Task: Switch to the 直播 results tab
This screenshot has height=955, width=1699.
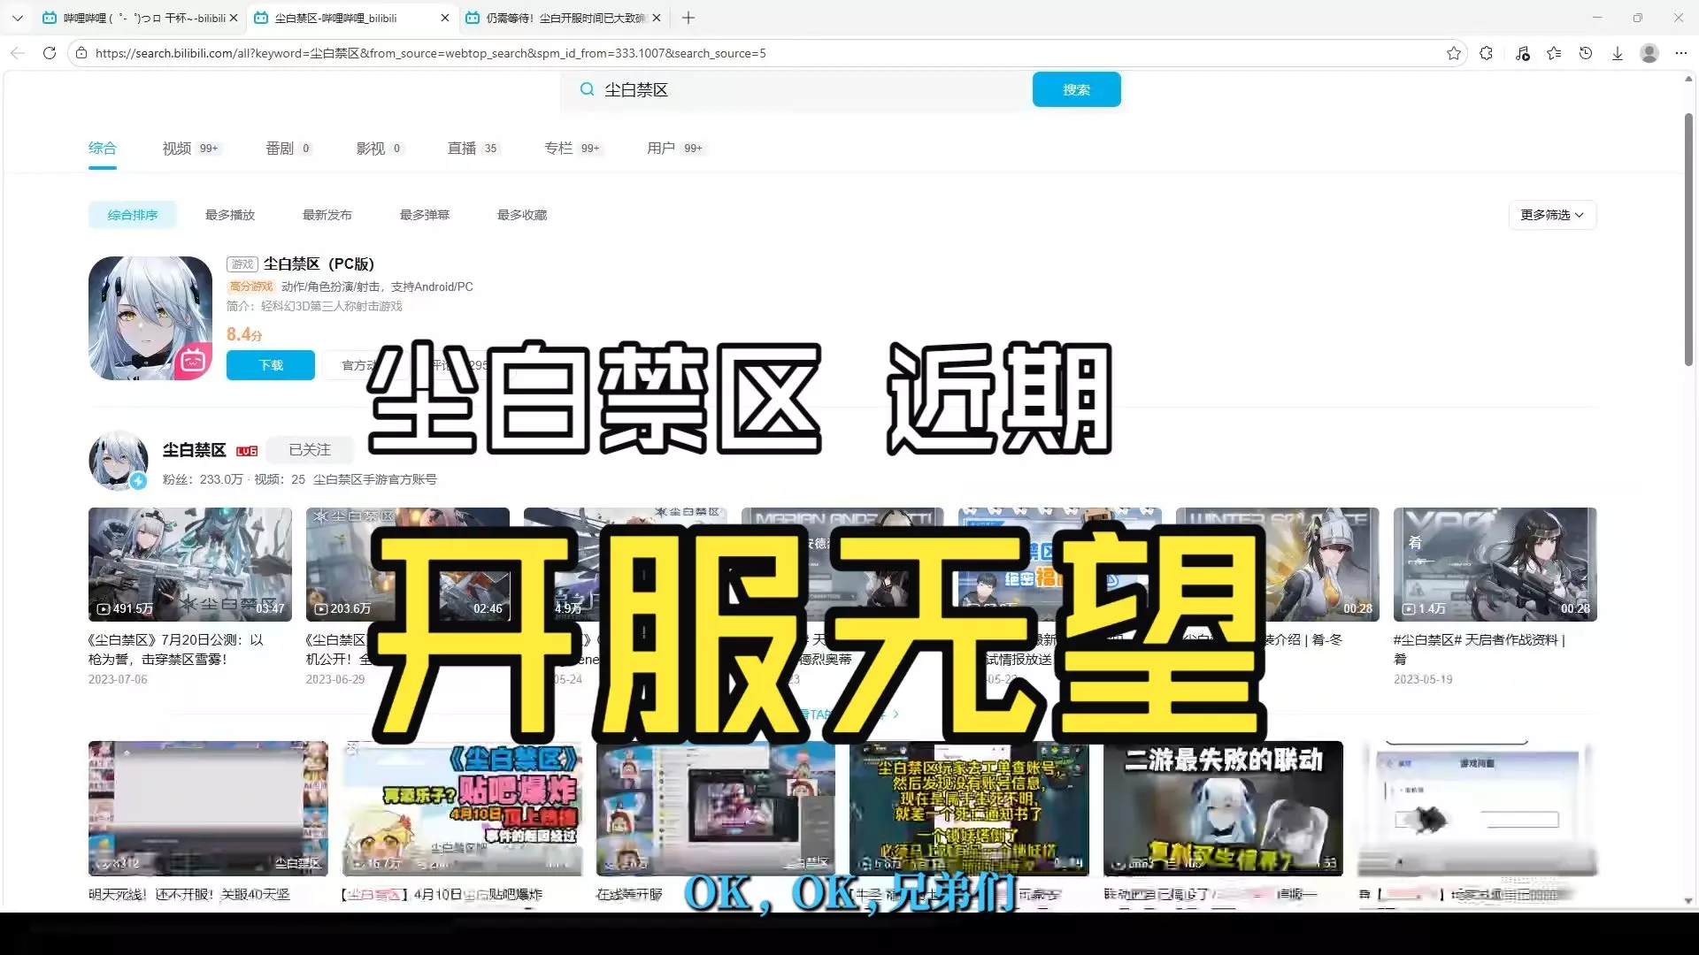Action: point(462,149)
